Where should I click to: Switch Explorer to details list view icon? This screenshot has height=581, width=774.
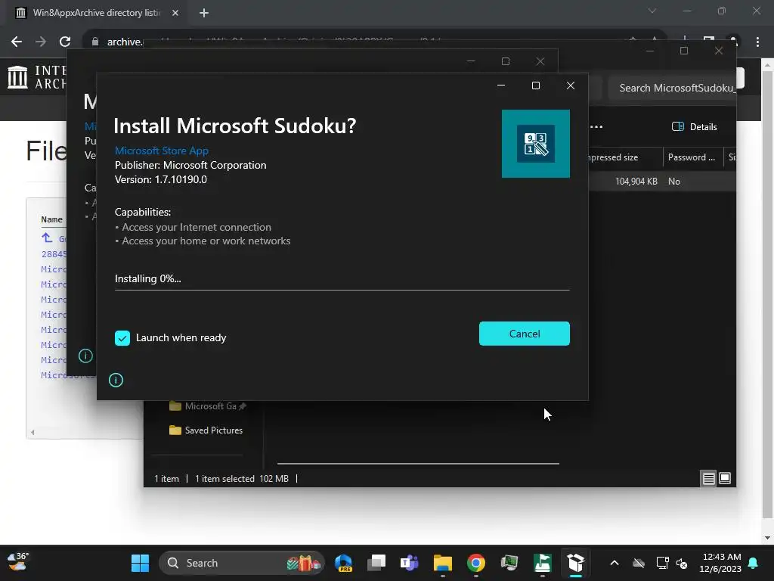708,478
